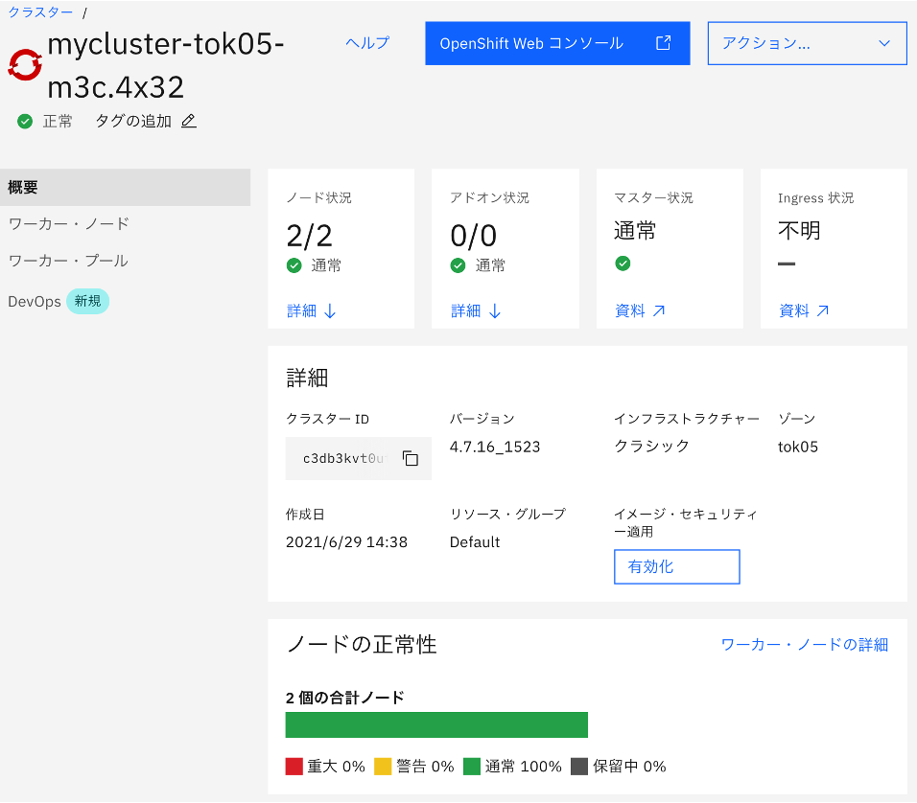Go back via the クラスター breadcrumb link
The width and height of the screenshot is (917, 803).
click(x=40, y=11)
